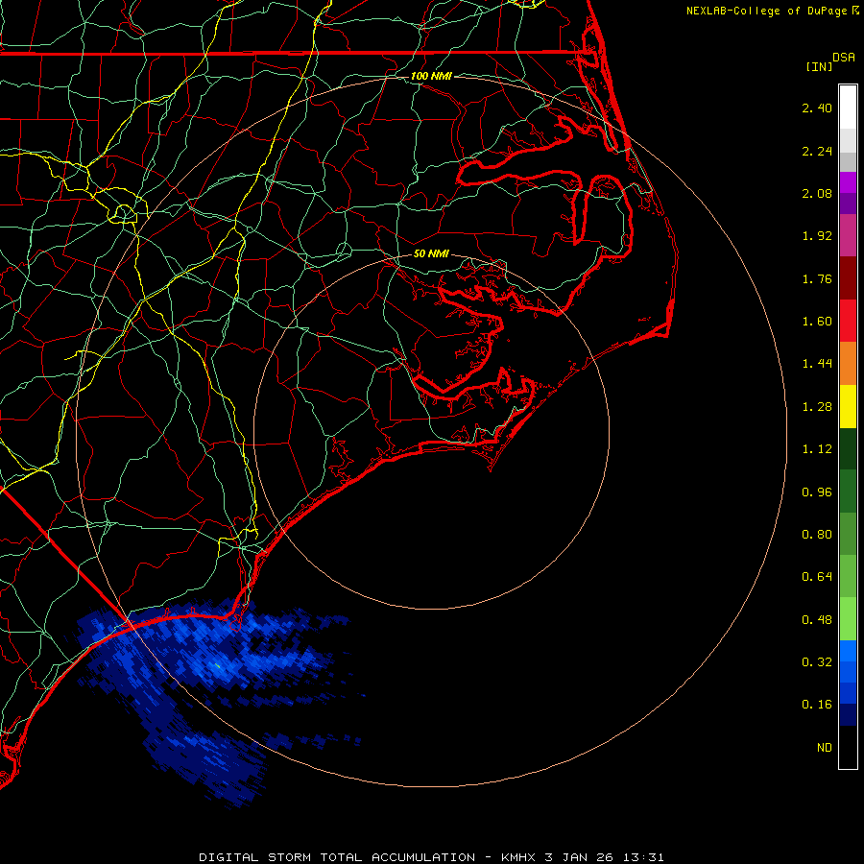Click the 50 NMI range ring label
864x864 pixels.
(431, 253)
